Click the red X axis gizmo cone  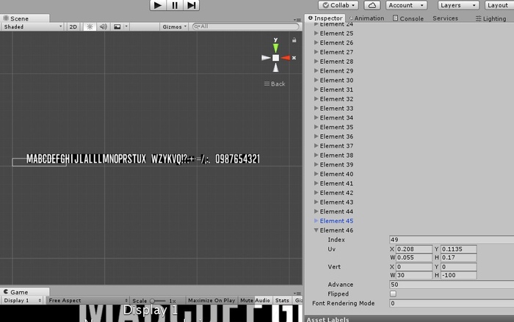pos(286,58)
